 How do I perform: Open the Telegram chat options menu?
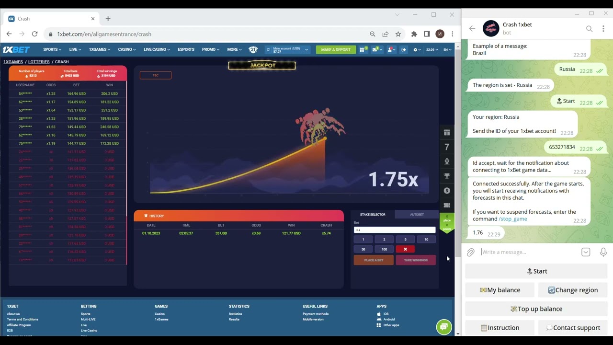pos(604,29)
